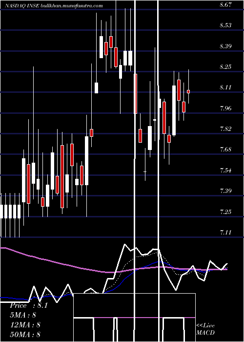Click the Price : 8.1 readout
The height and width of the screenshot is (342, 244).
coord(28,305)
